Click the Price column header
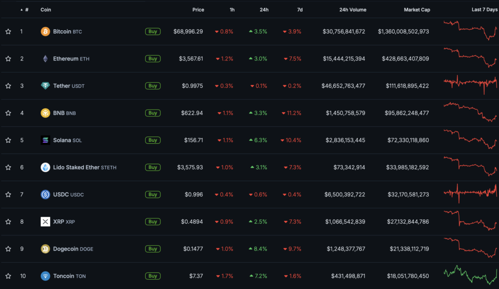The width and height of the screenshot is (499, 289). coord(198,10)
